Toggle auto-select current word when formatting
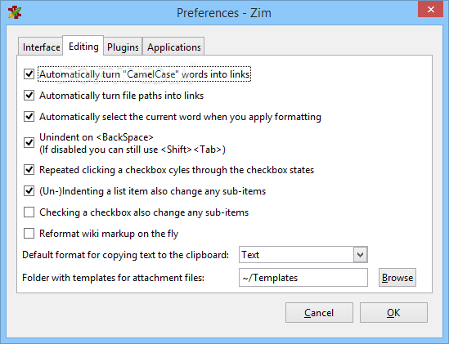The width and height of the screenshot is (449, 344). coord(29,117)
